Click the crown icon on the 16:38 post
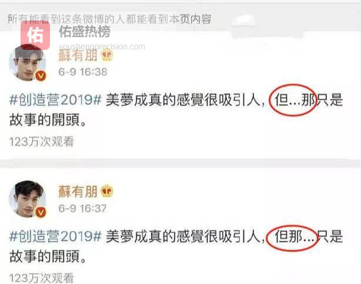Image resolution: width=361 pixels, height=284 pixels. tap(107, 55)
